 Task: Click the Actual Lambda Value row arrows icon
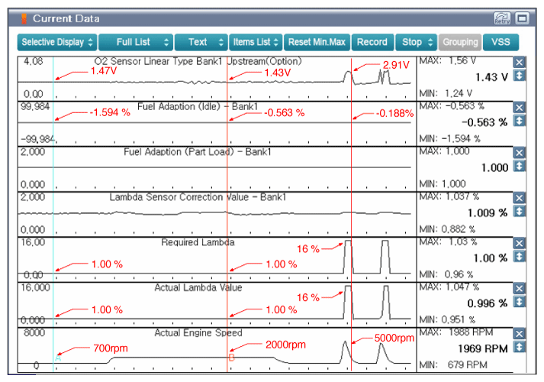click(520, 303)
